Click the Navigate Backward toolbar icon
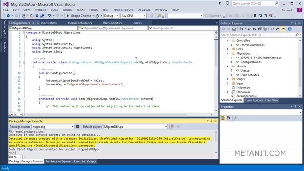The width and height of the screenshot is (304, 171). [x=8, y=16]
